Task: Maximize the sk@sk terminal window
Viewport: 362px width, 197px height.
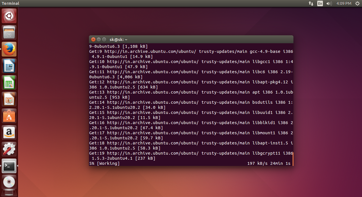Action: (104, 39)
